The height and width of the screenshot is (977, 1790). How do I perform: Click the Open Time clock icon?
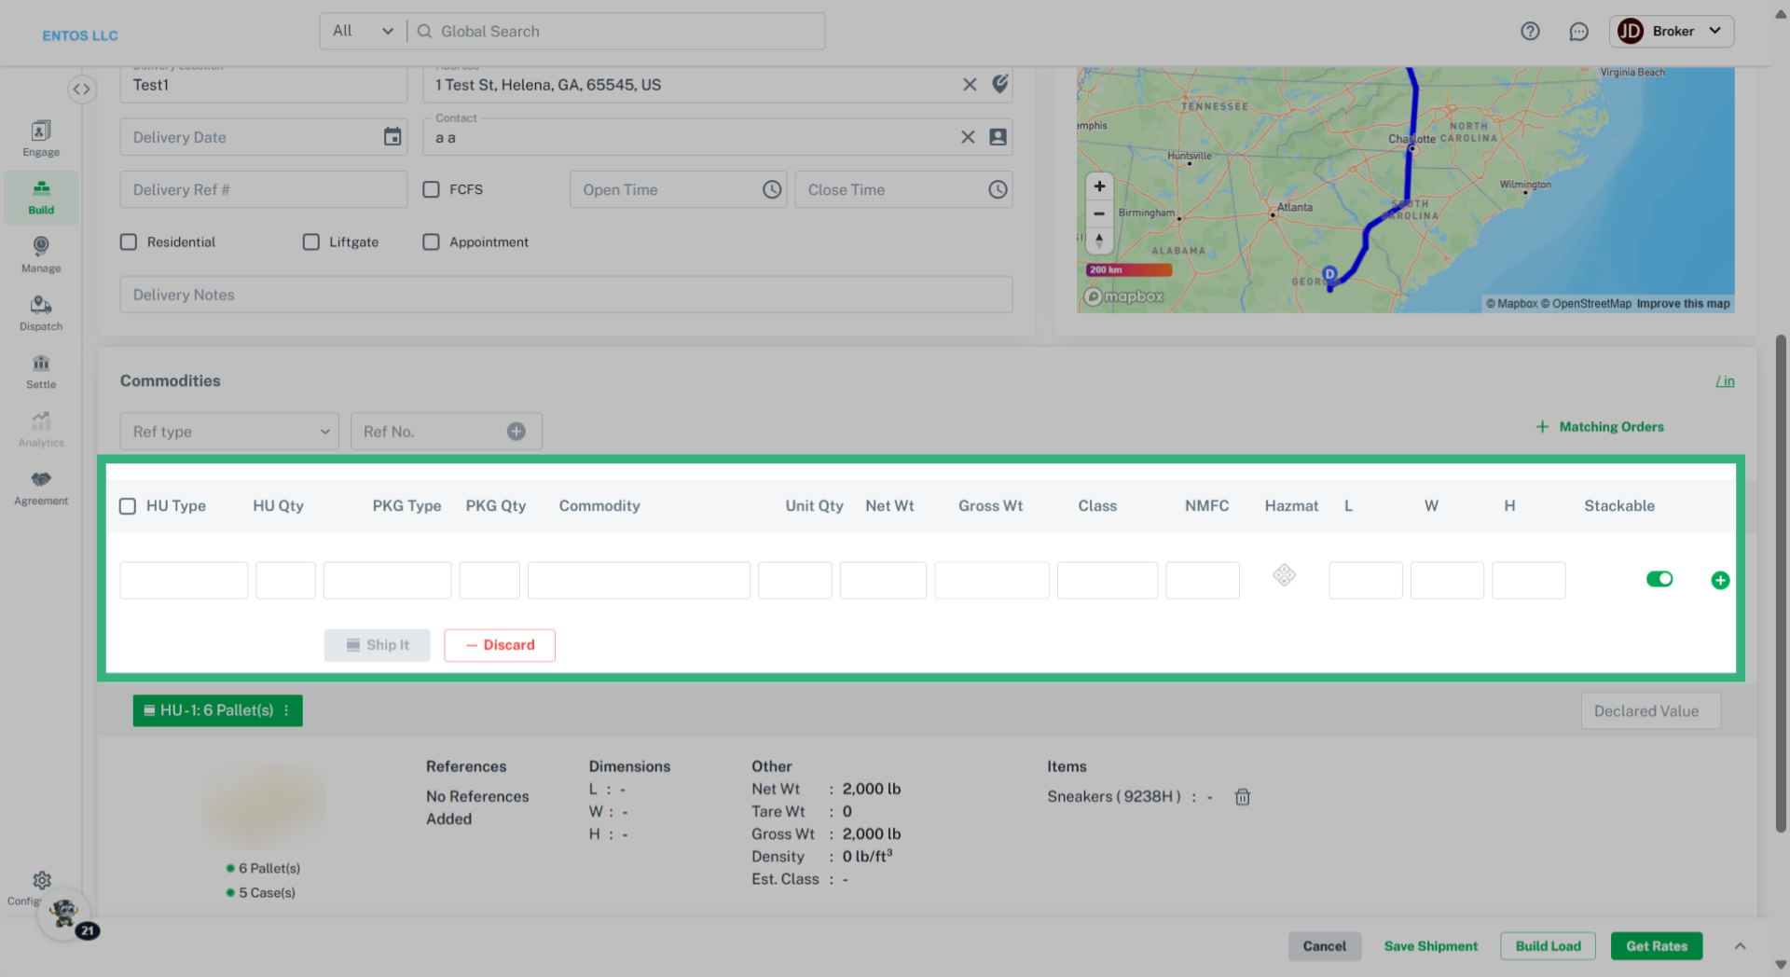click(772, 189)
